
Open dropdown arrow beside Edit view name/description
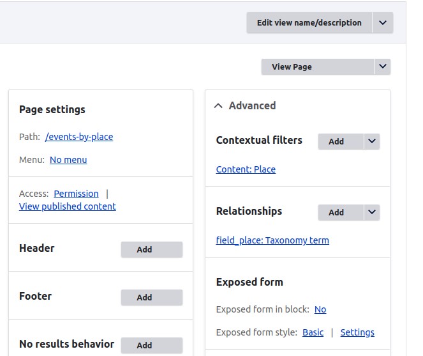point(382,23)
